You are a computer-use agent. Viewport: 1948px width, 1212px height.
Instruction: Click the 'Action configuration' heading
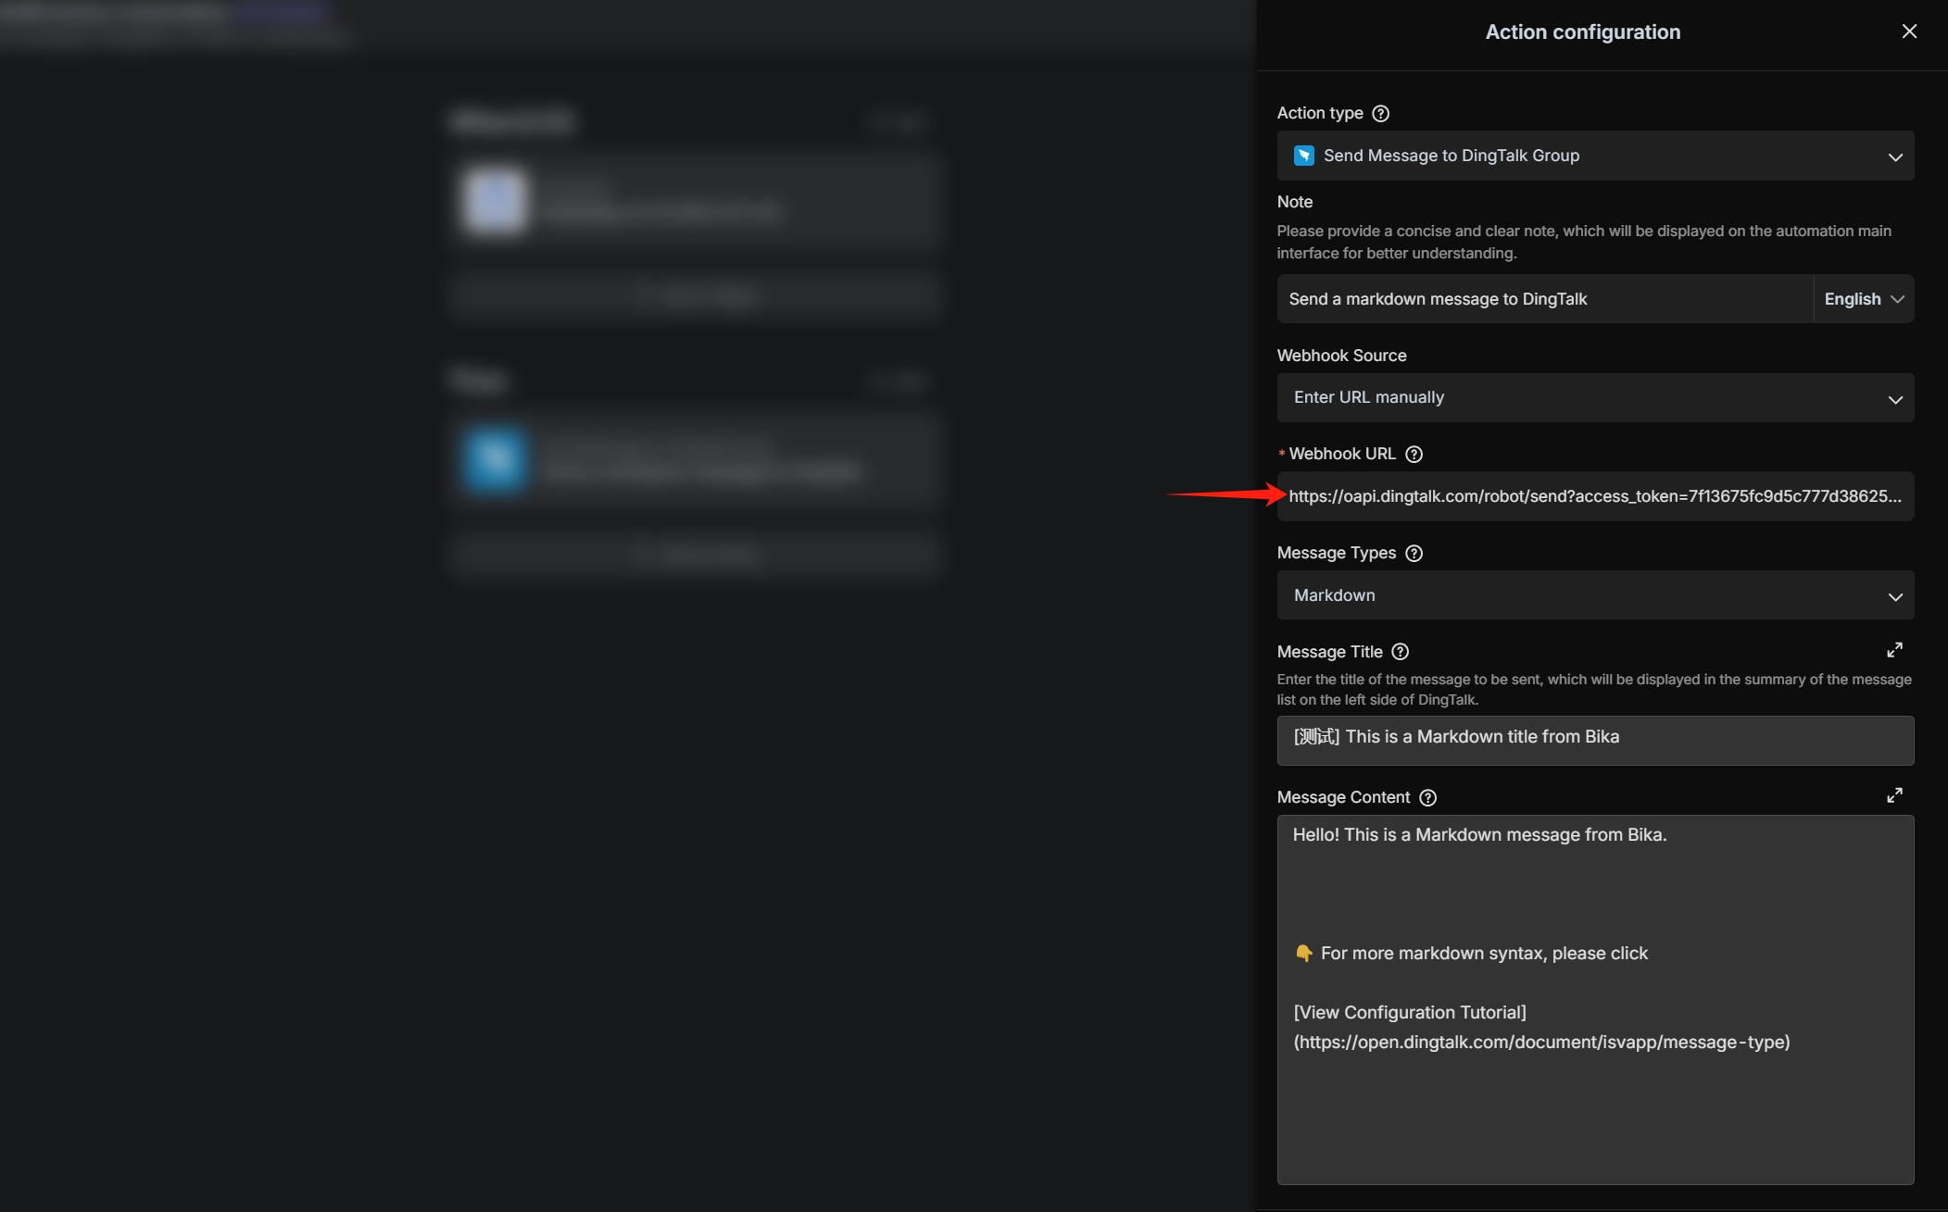pos(1582,31)
